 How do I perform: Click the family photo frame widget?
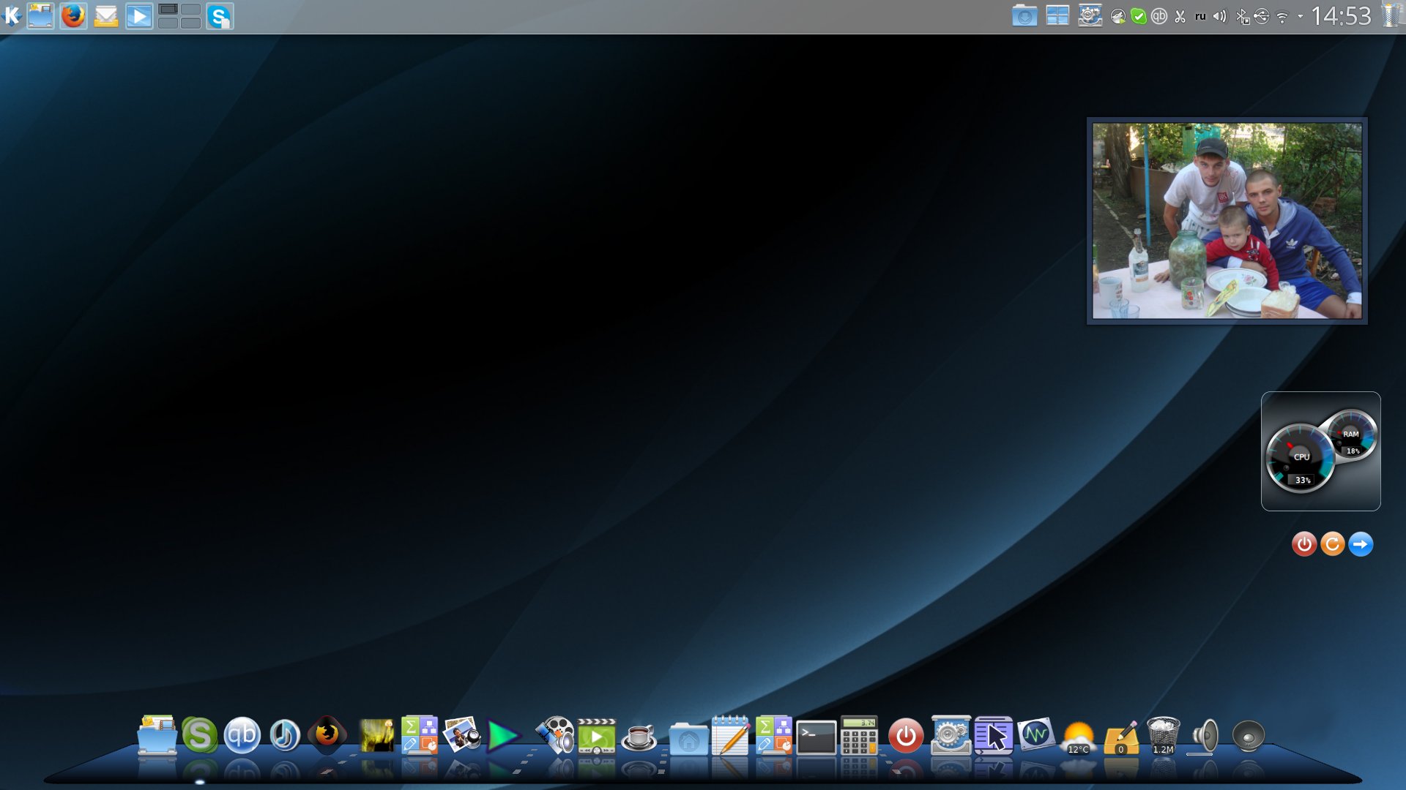coord(1227,220)
